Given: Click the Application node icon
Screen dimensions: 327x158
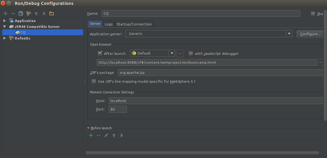Looking at the screenshot, I should (x=11, y=21).
